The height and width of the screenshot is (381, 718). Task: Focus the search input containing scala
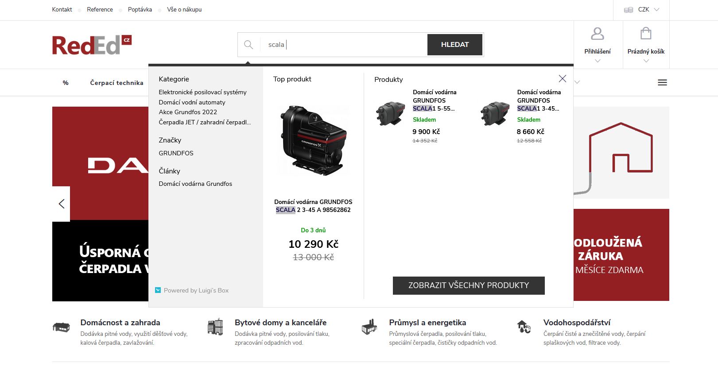(x=345, y=45)
